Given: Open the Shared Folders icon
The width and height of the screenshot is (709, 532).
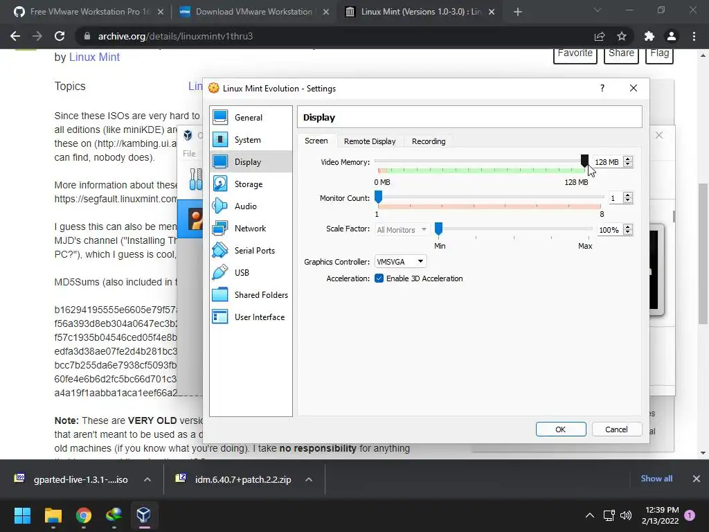Looking at the screenshot, I should coord(220,295).
